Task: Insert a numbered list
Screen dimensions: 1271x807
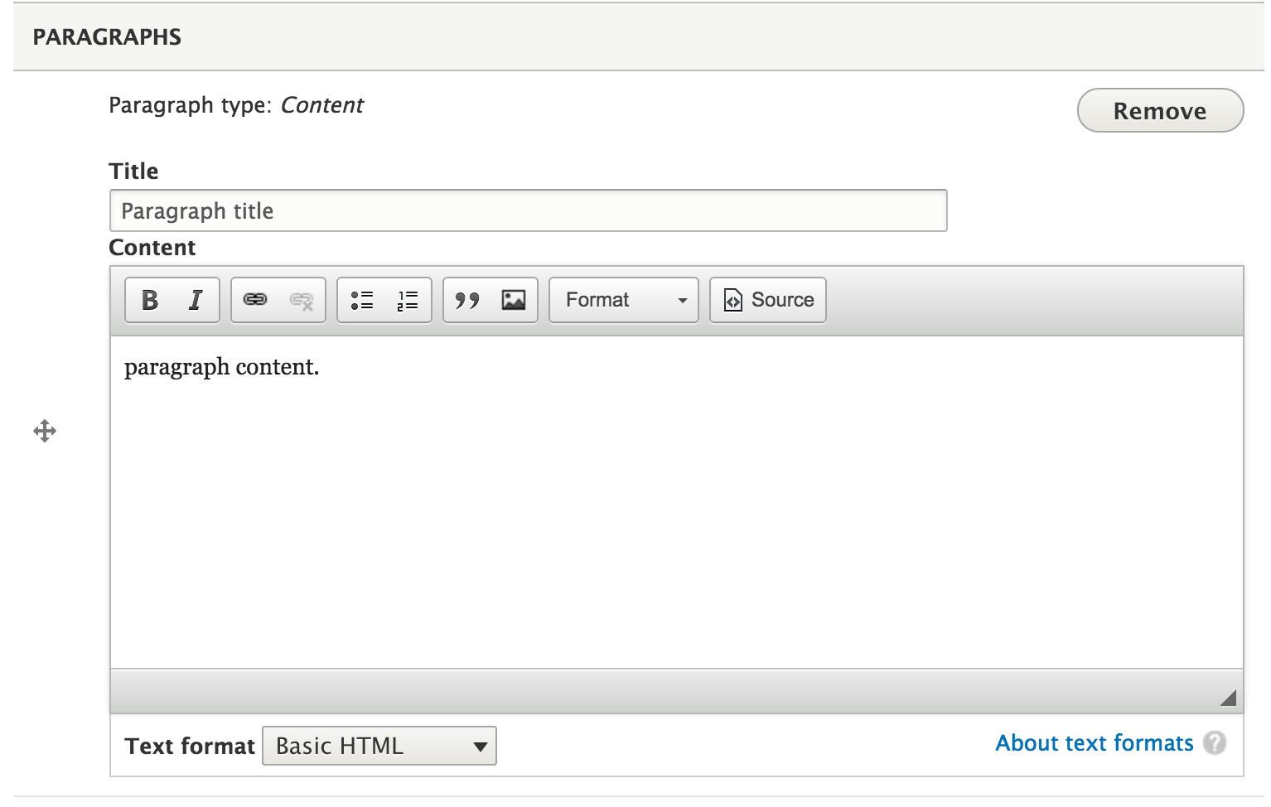Action: [x=408, y=300]
